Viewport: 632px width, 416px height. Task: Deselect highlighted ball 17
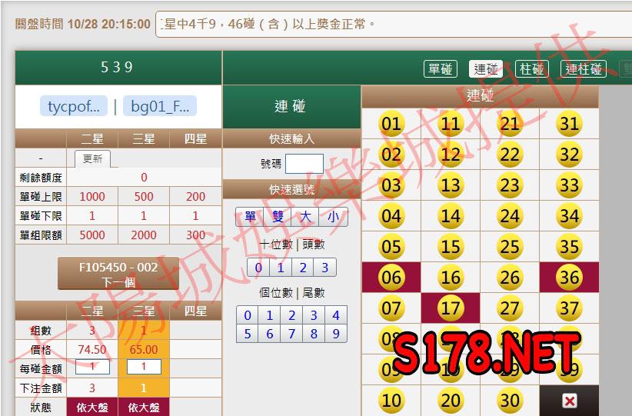click(451, 308)
